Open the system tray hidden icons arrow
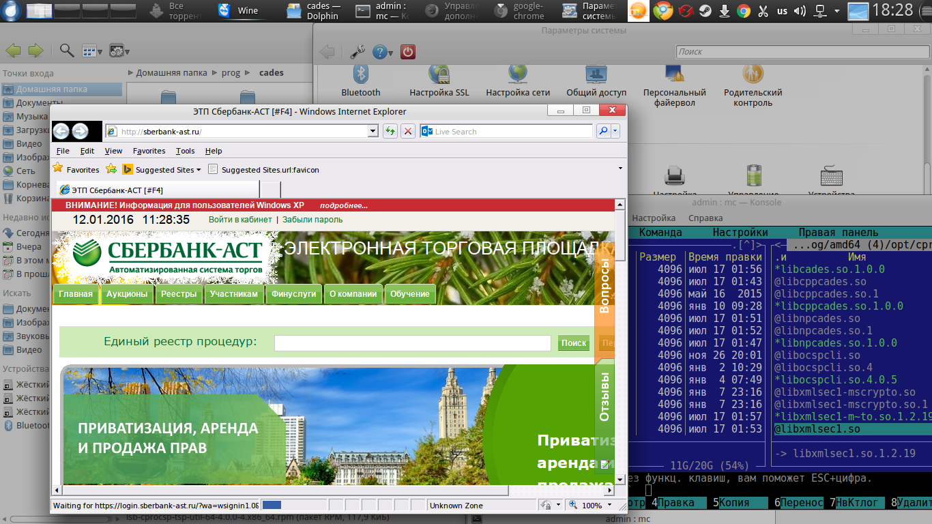The image size is (932, 524). tap(837, 11)
